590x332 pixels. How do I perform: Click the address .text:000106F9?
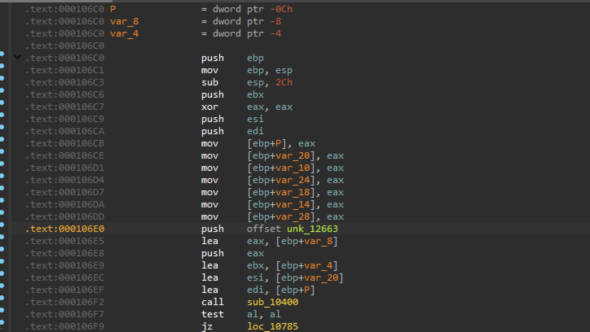(65, 326)
